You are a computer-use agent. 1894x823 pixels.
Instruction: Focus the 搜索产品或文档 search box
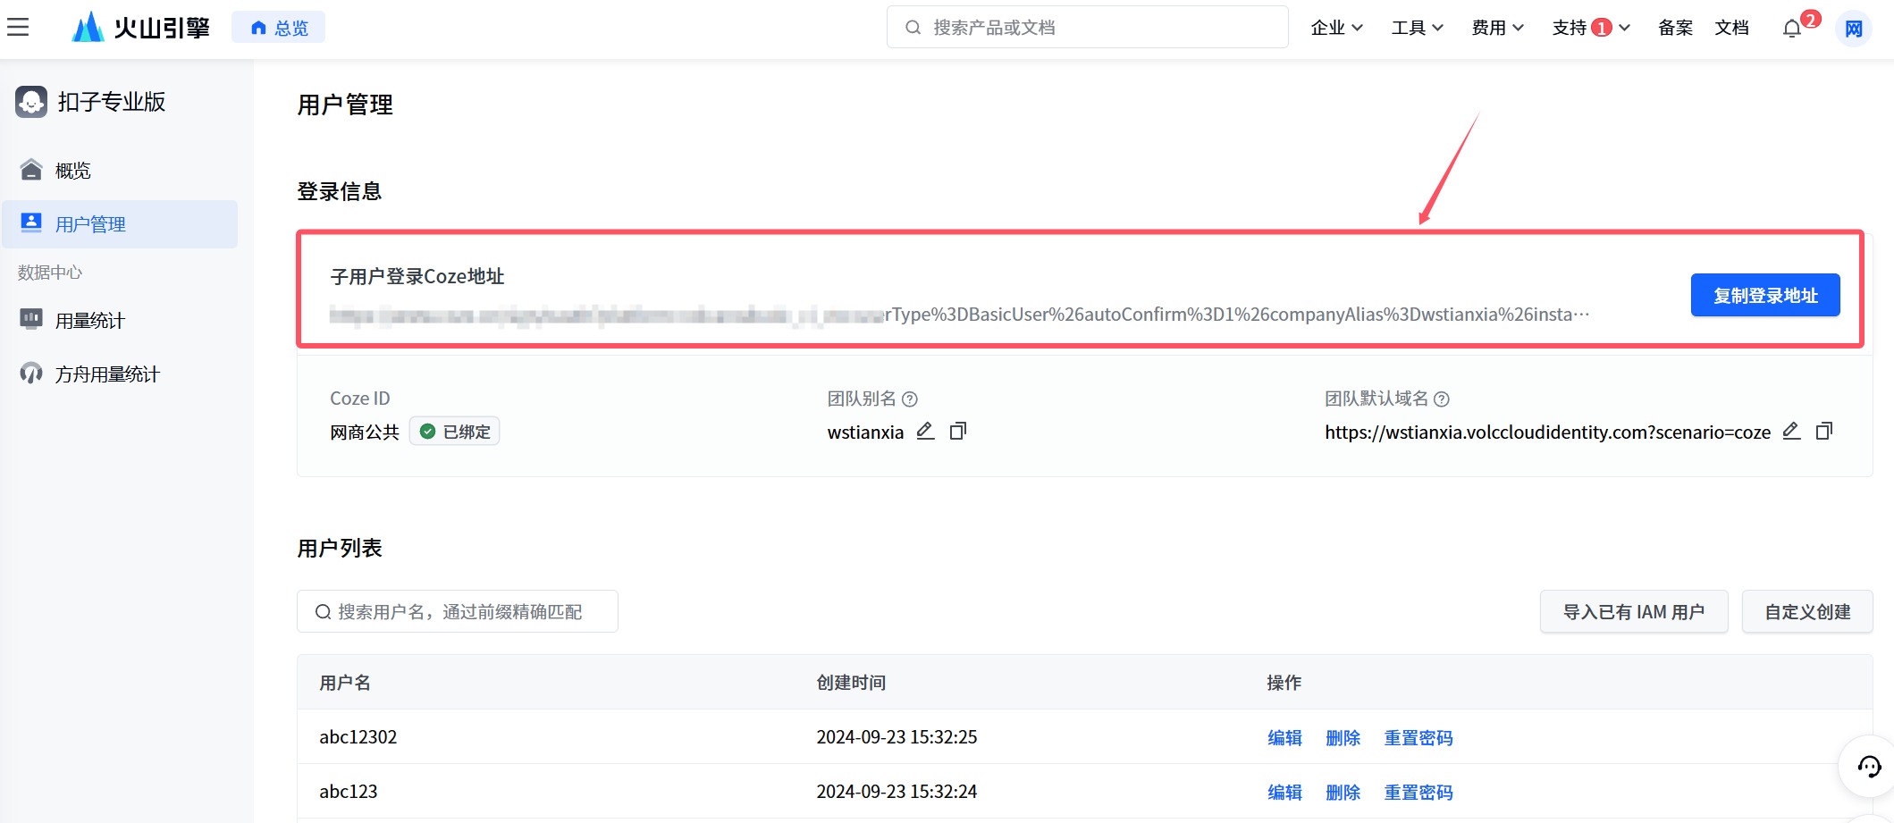[1087, 28]
